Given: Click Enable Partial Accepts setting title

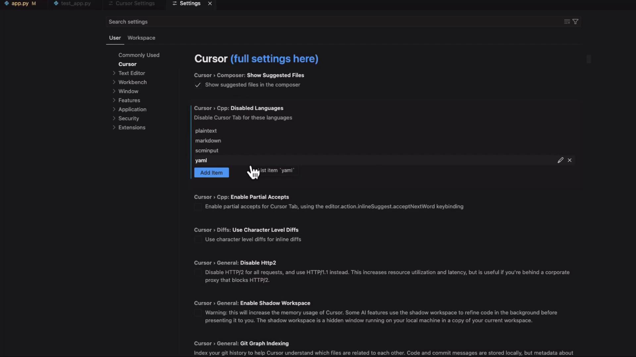Looking at the screenshot, I should [x=260, y=197].
